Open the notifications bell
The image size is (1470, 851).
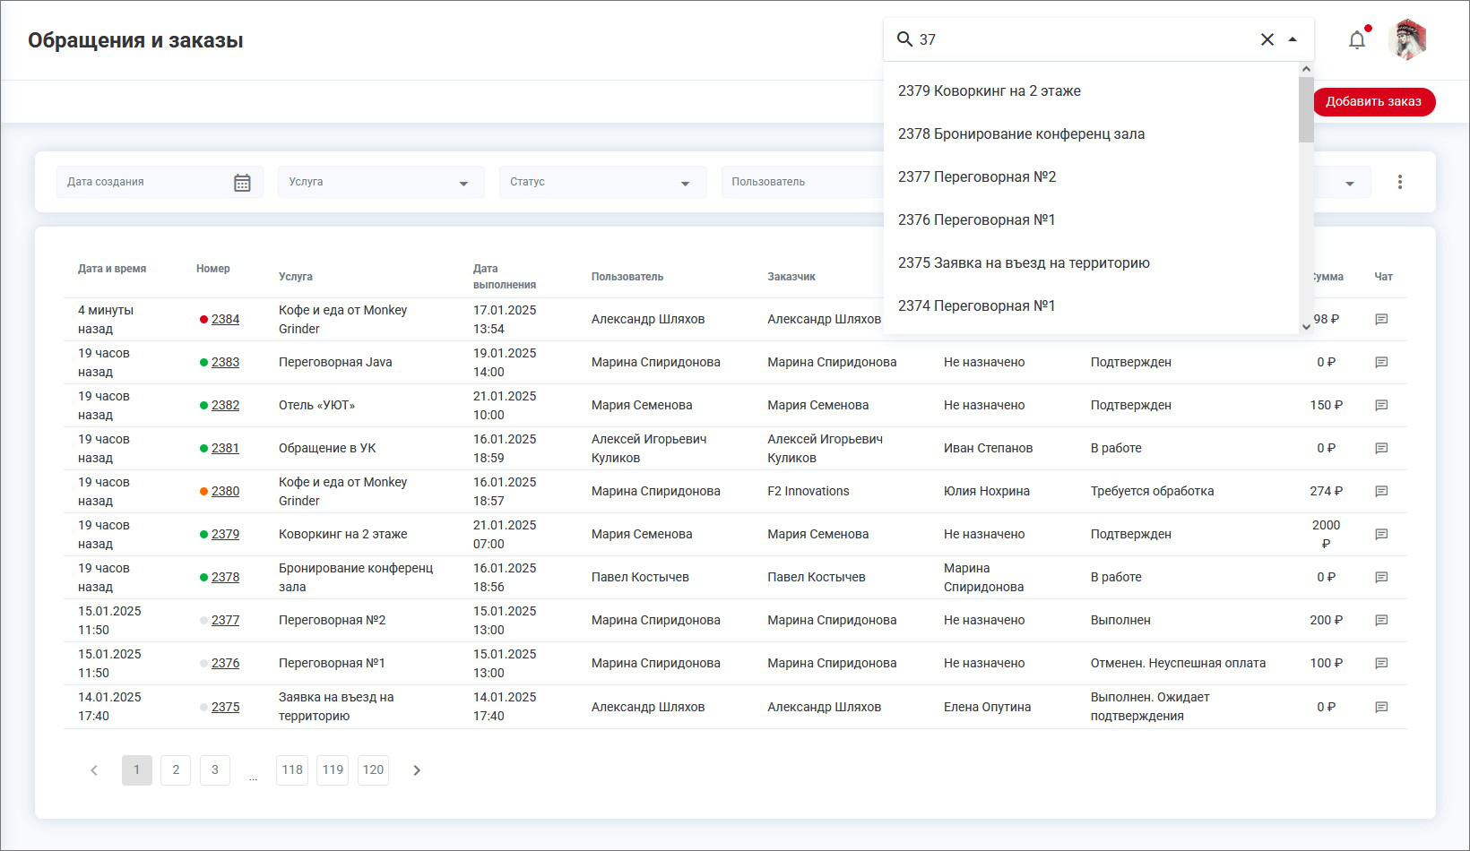[x=1357, y=40]
